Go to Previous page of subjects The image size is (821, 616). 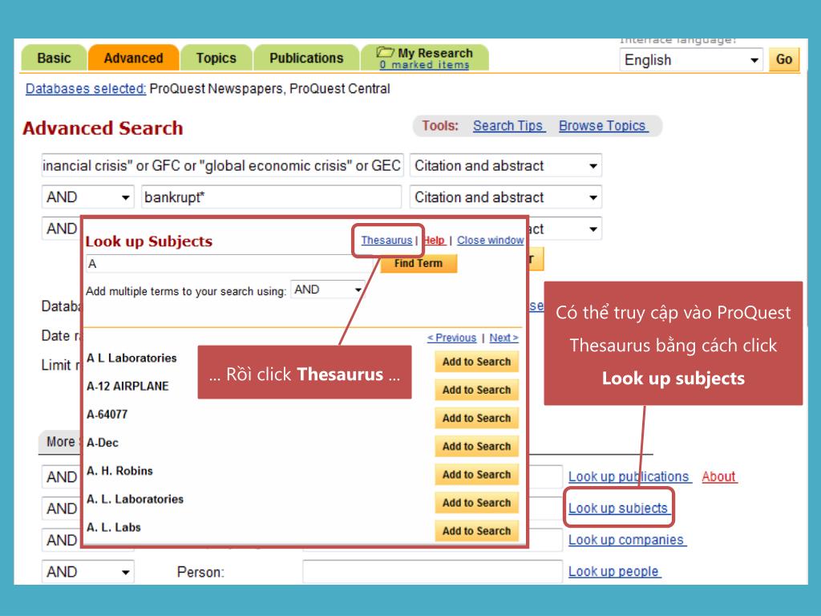coord(452,338)
